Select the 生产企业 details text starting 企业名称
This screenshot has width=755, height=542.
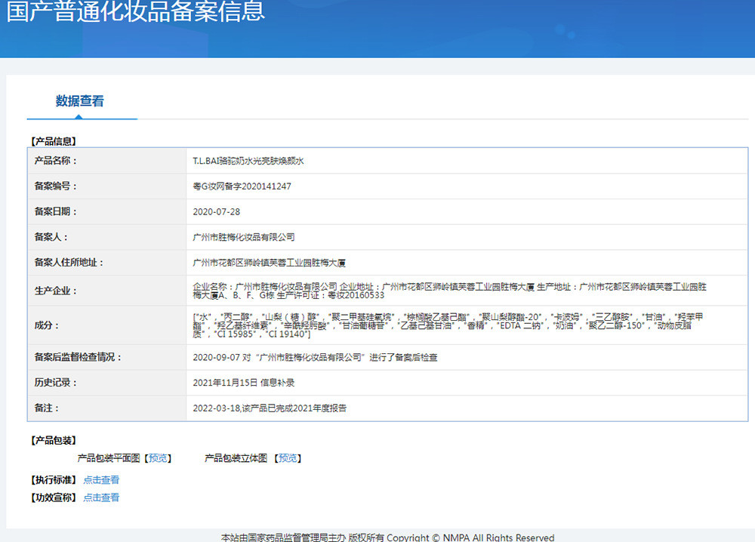[x=450, y=291]
